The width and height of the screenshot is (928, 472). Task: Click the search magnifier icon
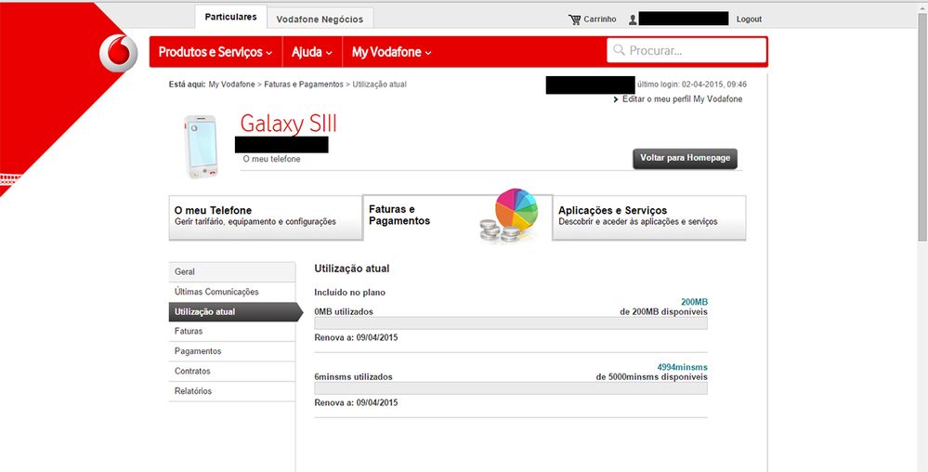(x=618, y=51)
